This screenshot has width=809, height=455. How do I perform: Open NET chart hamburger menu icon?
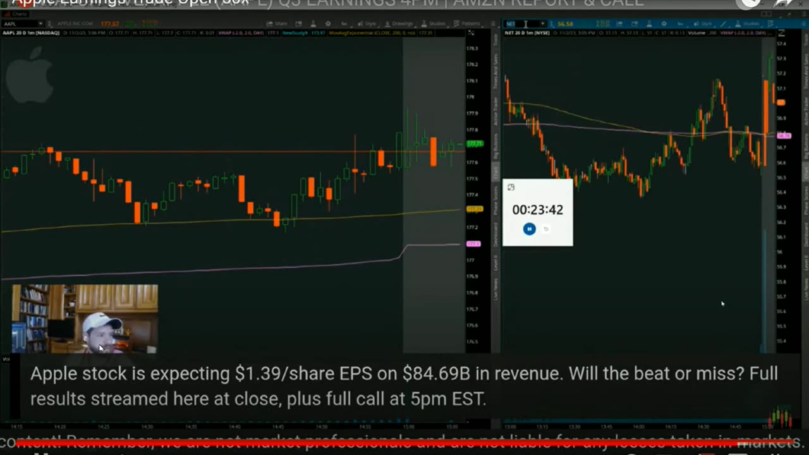pyautogui.click(x=804, y=24)
